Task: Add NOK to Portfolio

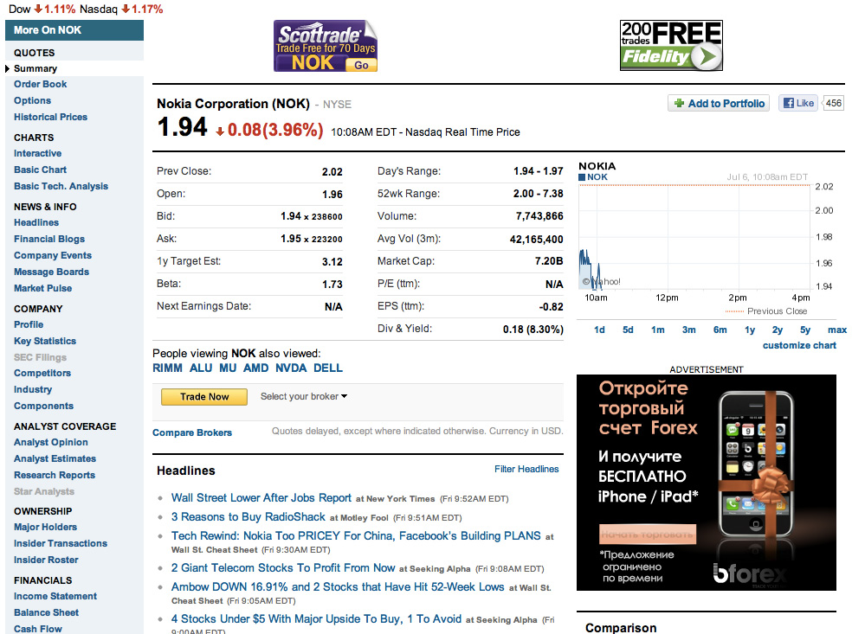Action: tap(719, 103)
